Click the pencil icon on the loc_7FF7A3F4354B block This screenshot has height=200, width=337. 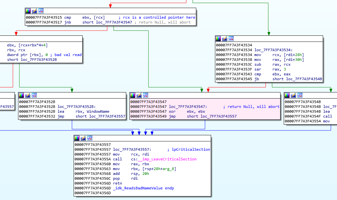[x=294, y=95]
